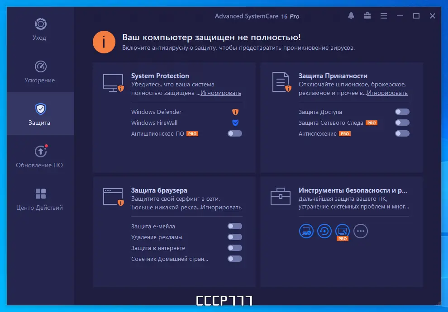Screen dimensions: 448x312
Task: Open the hamburger options menu
Action: pyautogui.click(x=384, y=16)
